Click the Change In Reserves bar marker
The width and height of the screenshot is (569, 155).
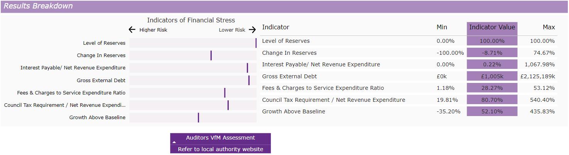pyautogui.click(x=211, y=56)
